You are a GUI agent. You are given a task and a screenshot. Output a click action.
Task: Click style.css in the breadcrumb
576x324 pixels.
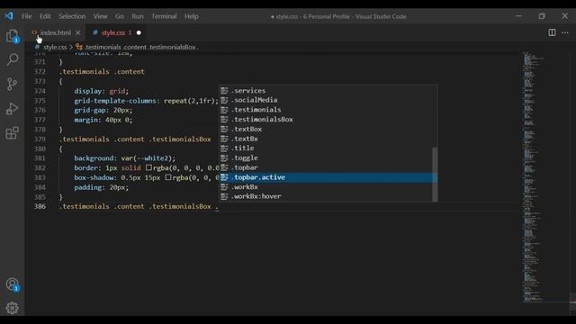(x=55, y=47)
